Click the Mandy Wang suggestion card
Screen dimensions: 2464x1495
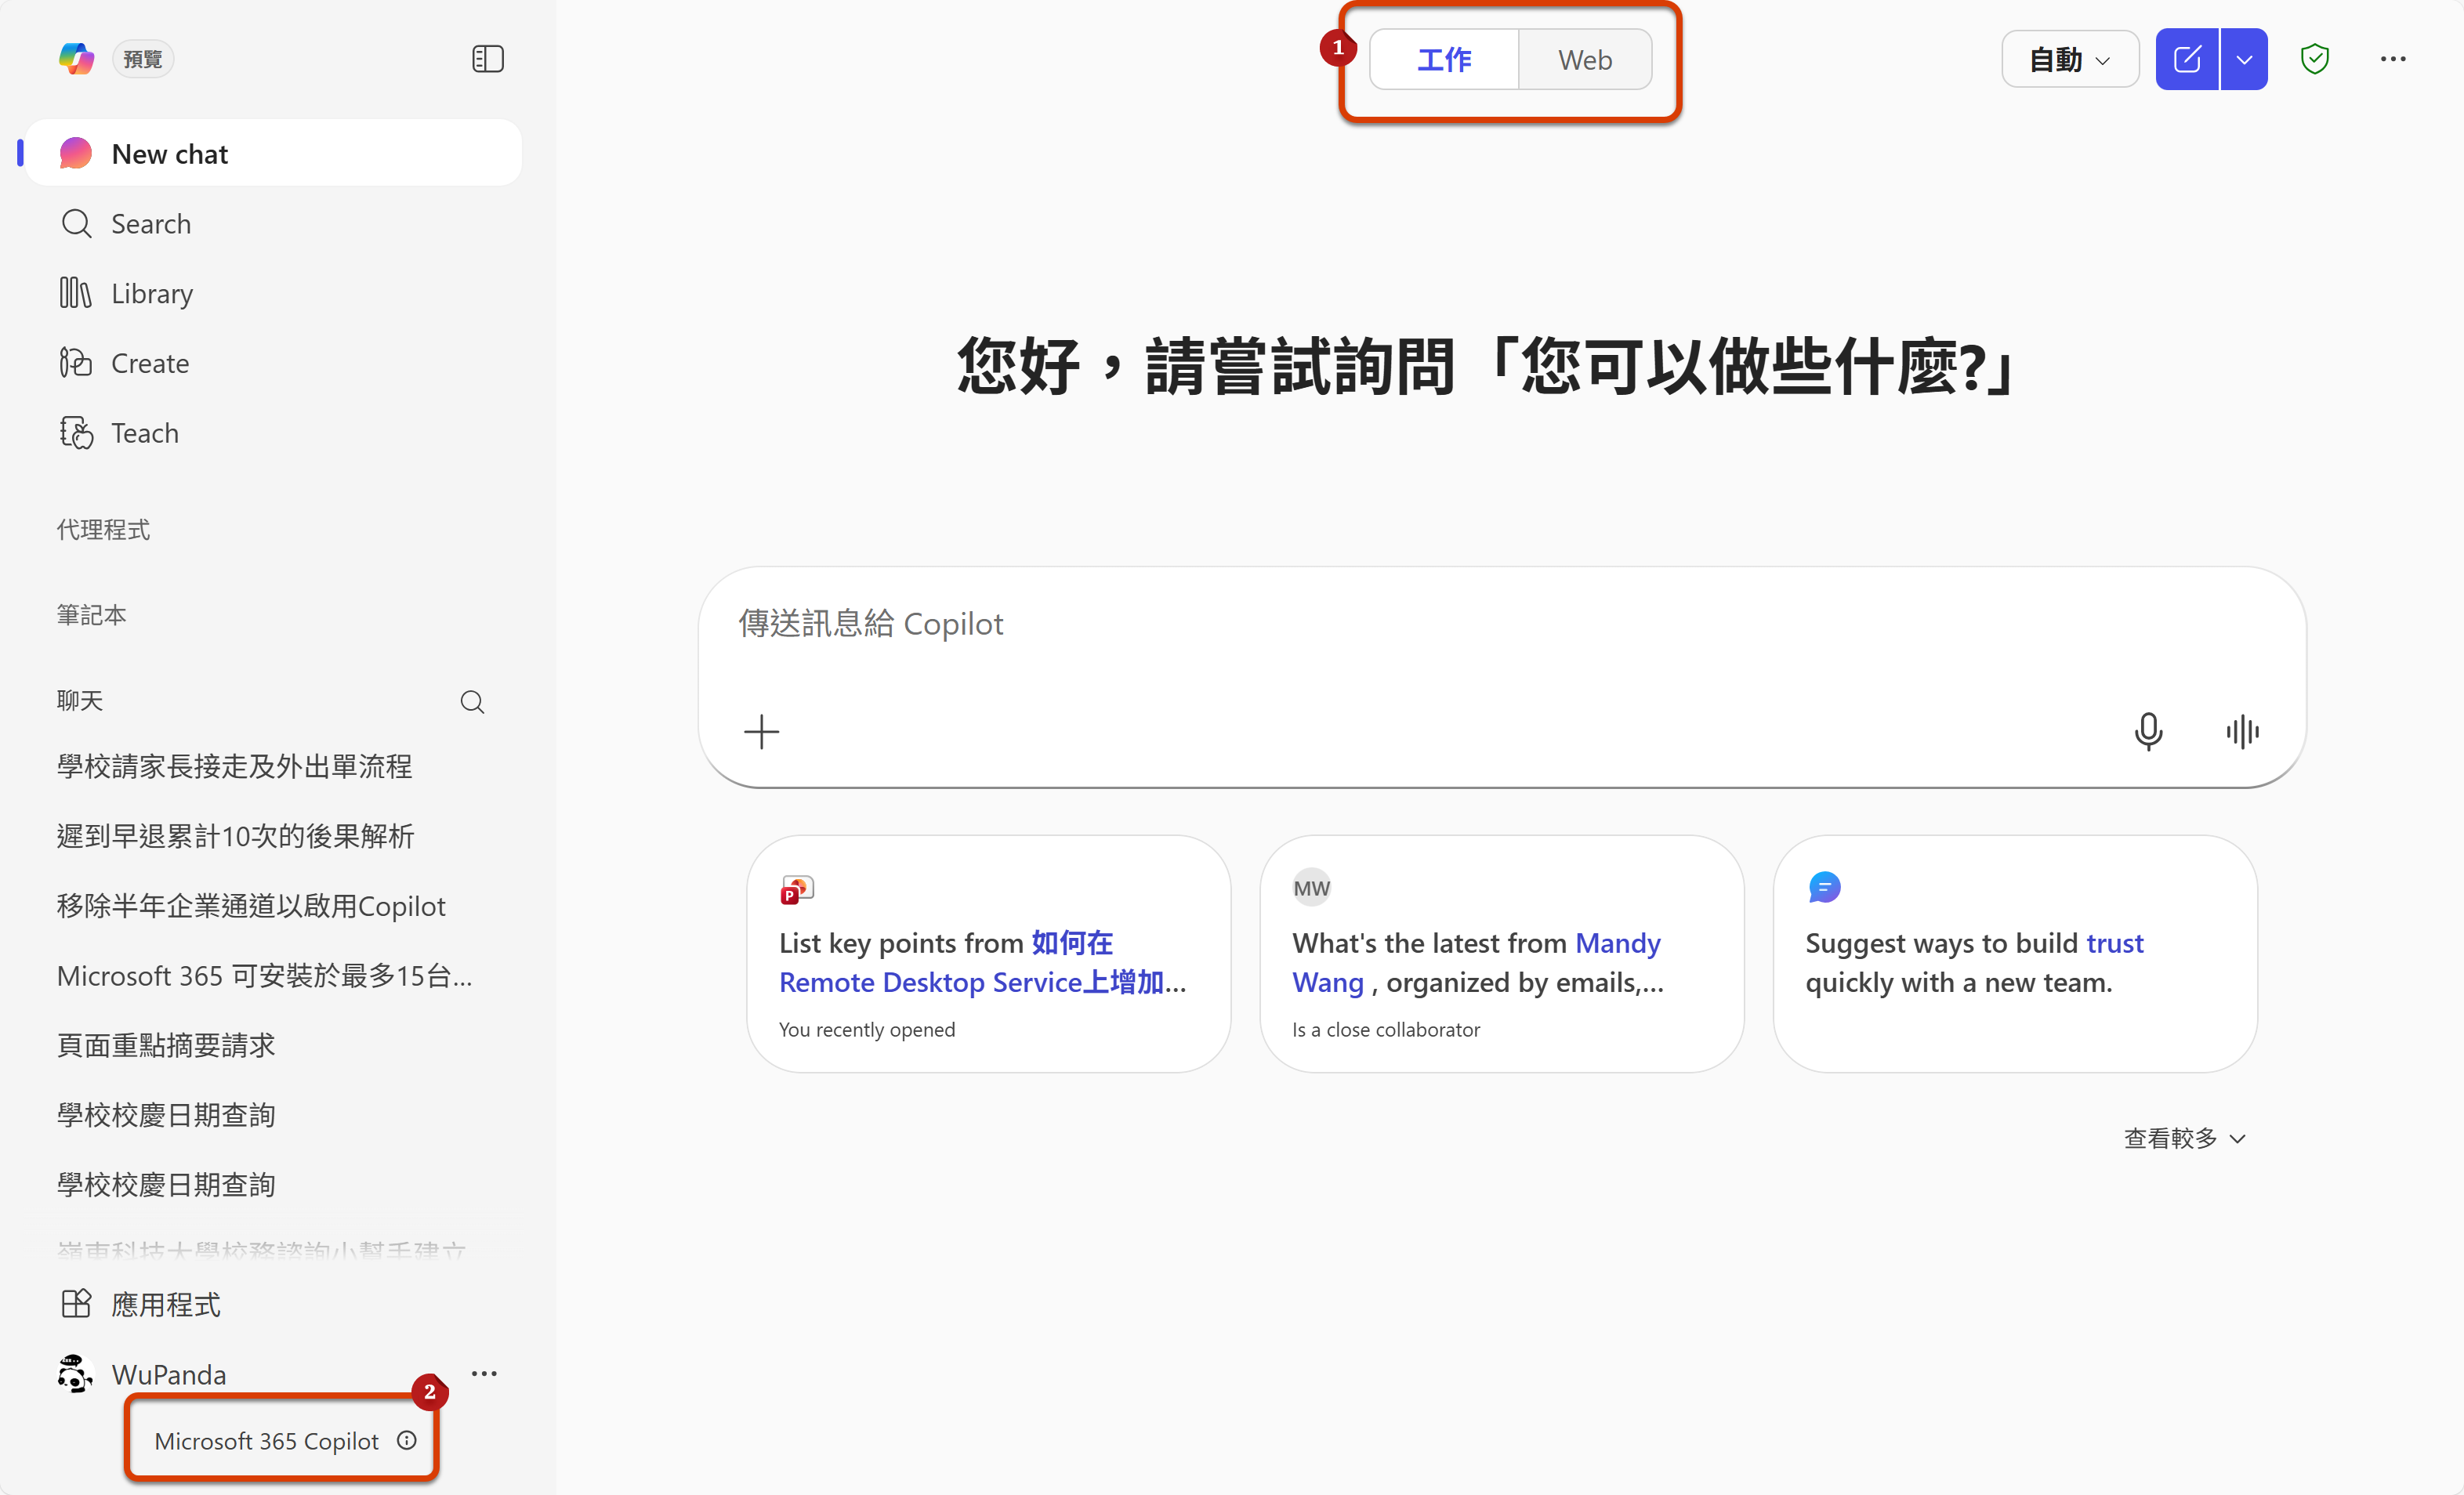click(1501, 953)
